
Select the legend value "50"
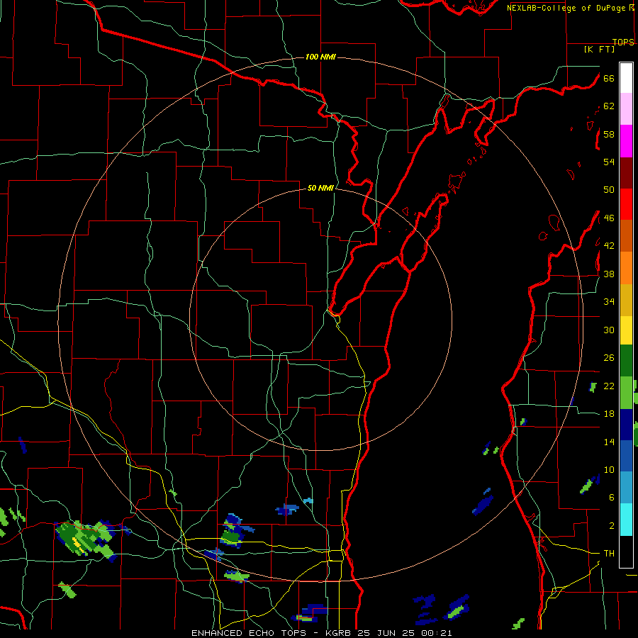click(609, 189)
